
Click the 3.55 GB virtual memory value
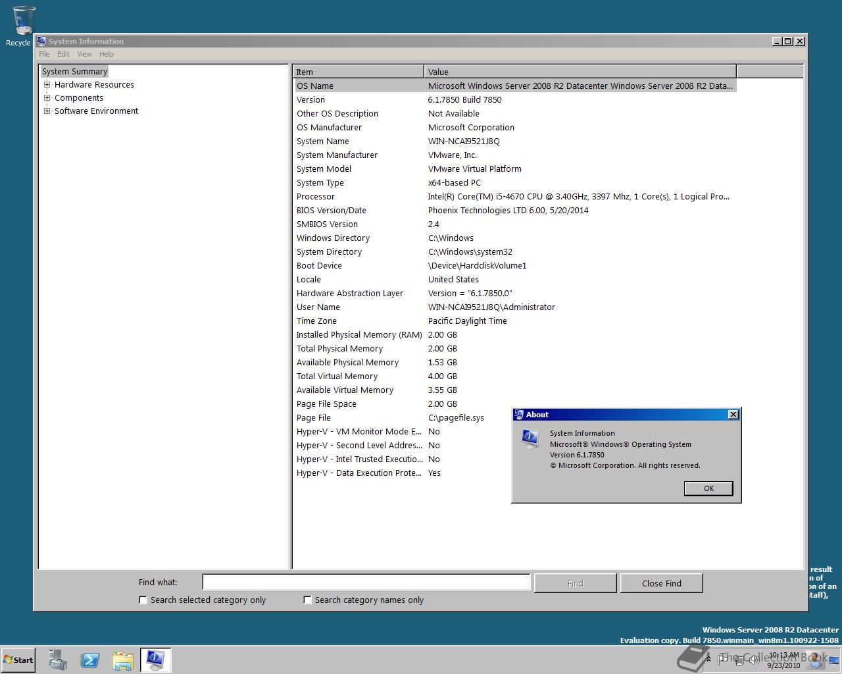pos(442,390)
